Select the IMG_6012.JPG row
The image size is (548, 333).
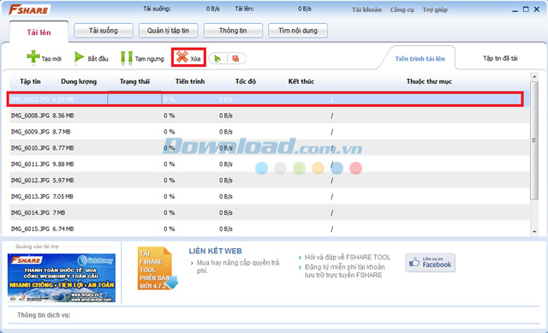click(269, 181)
